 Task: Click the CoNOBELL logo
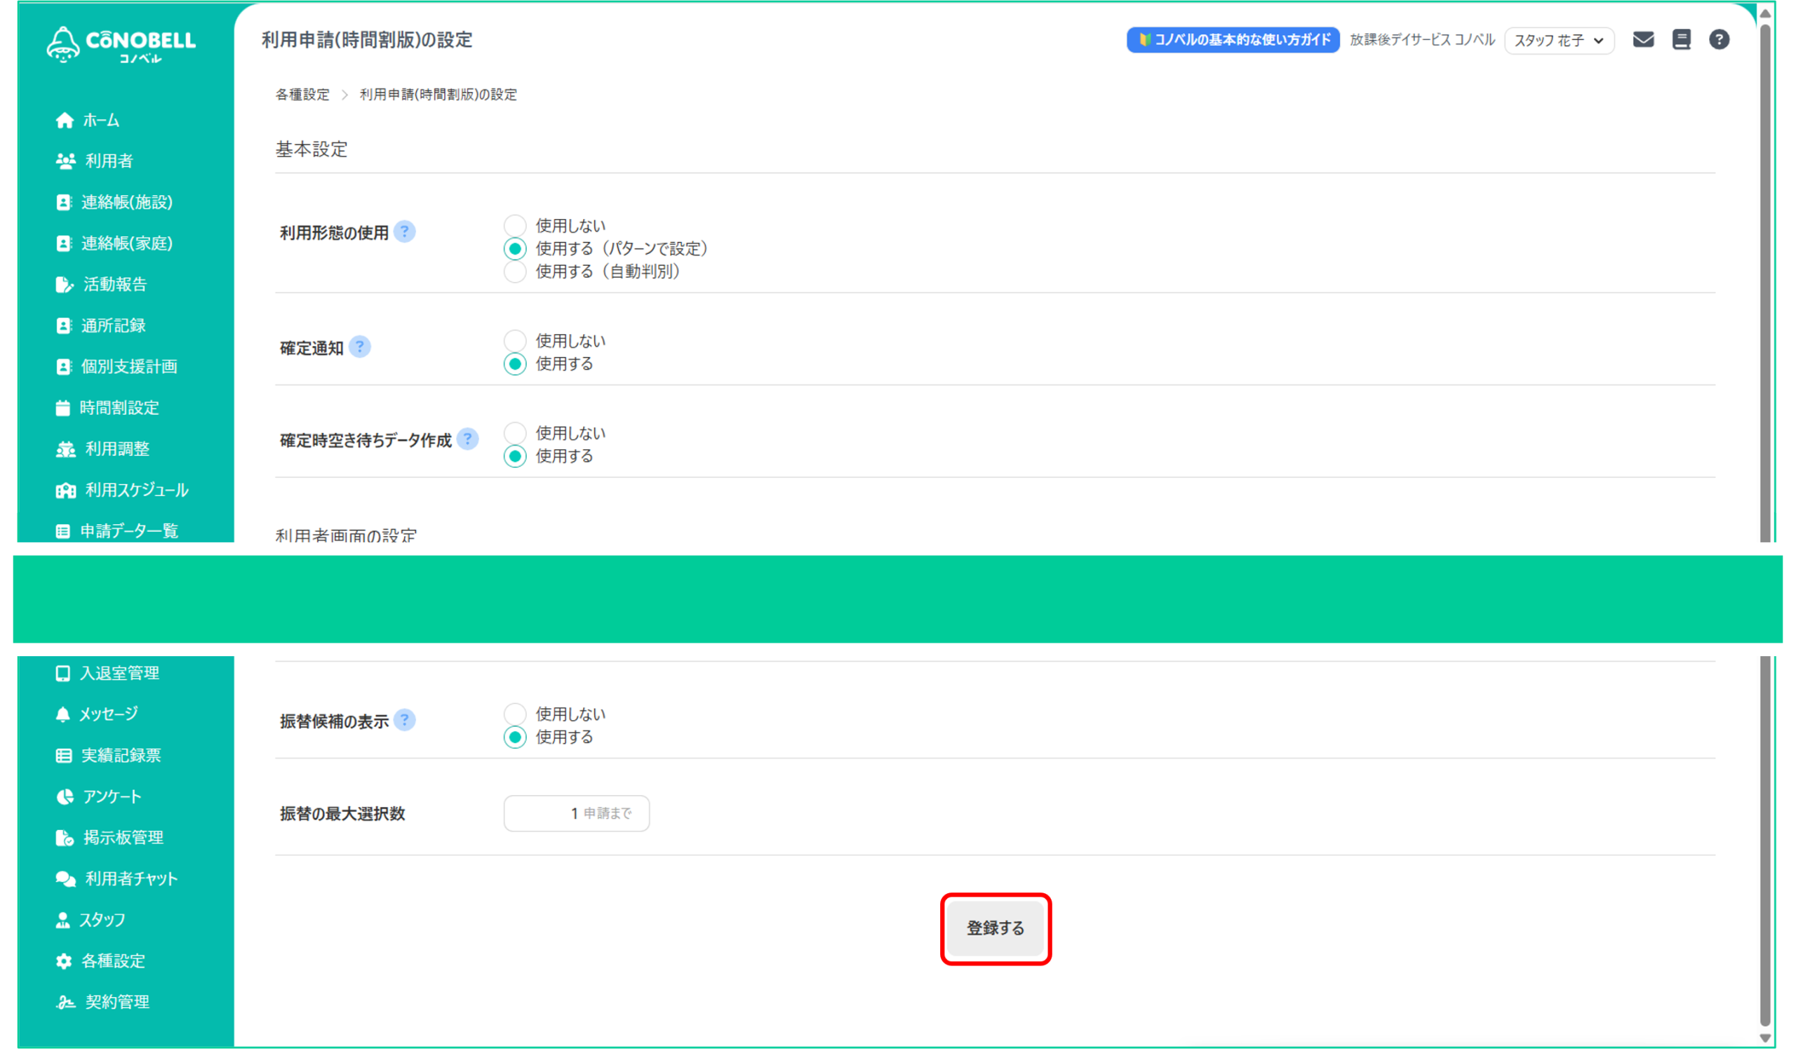121,44
